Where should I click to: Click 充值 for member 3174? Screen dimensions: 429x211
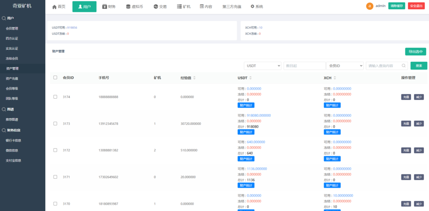pyautogui.click(x=406, y=97)
